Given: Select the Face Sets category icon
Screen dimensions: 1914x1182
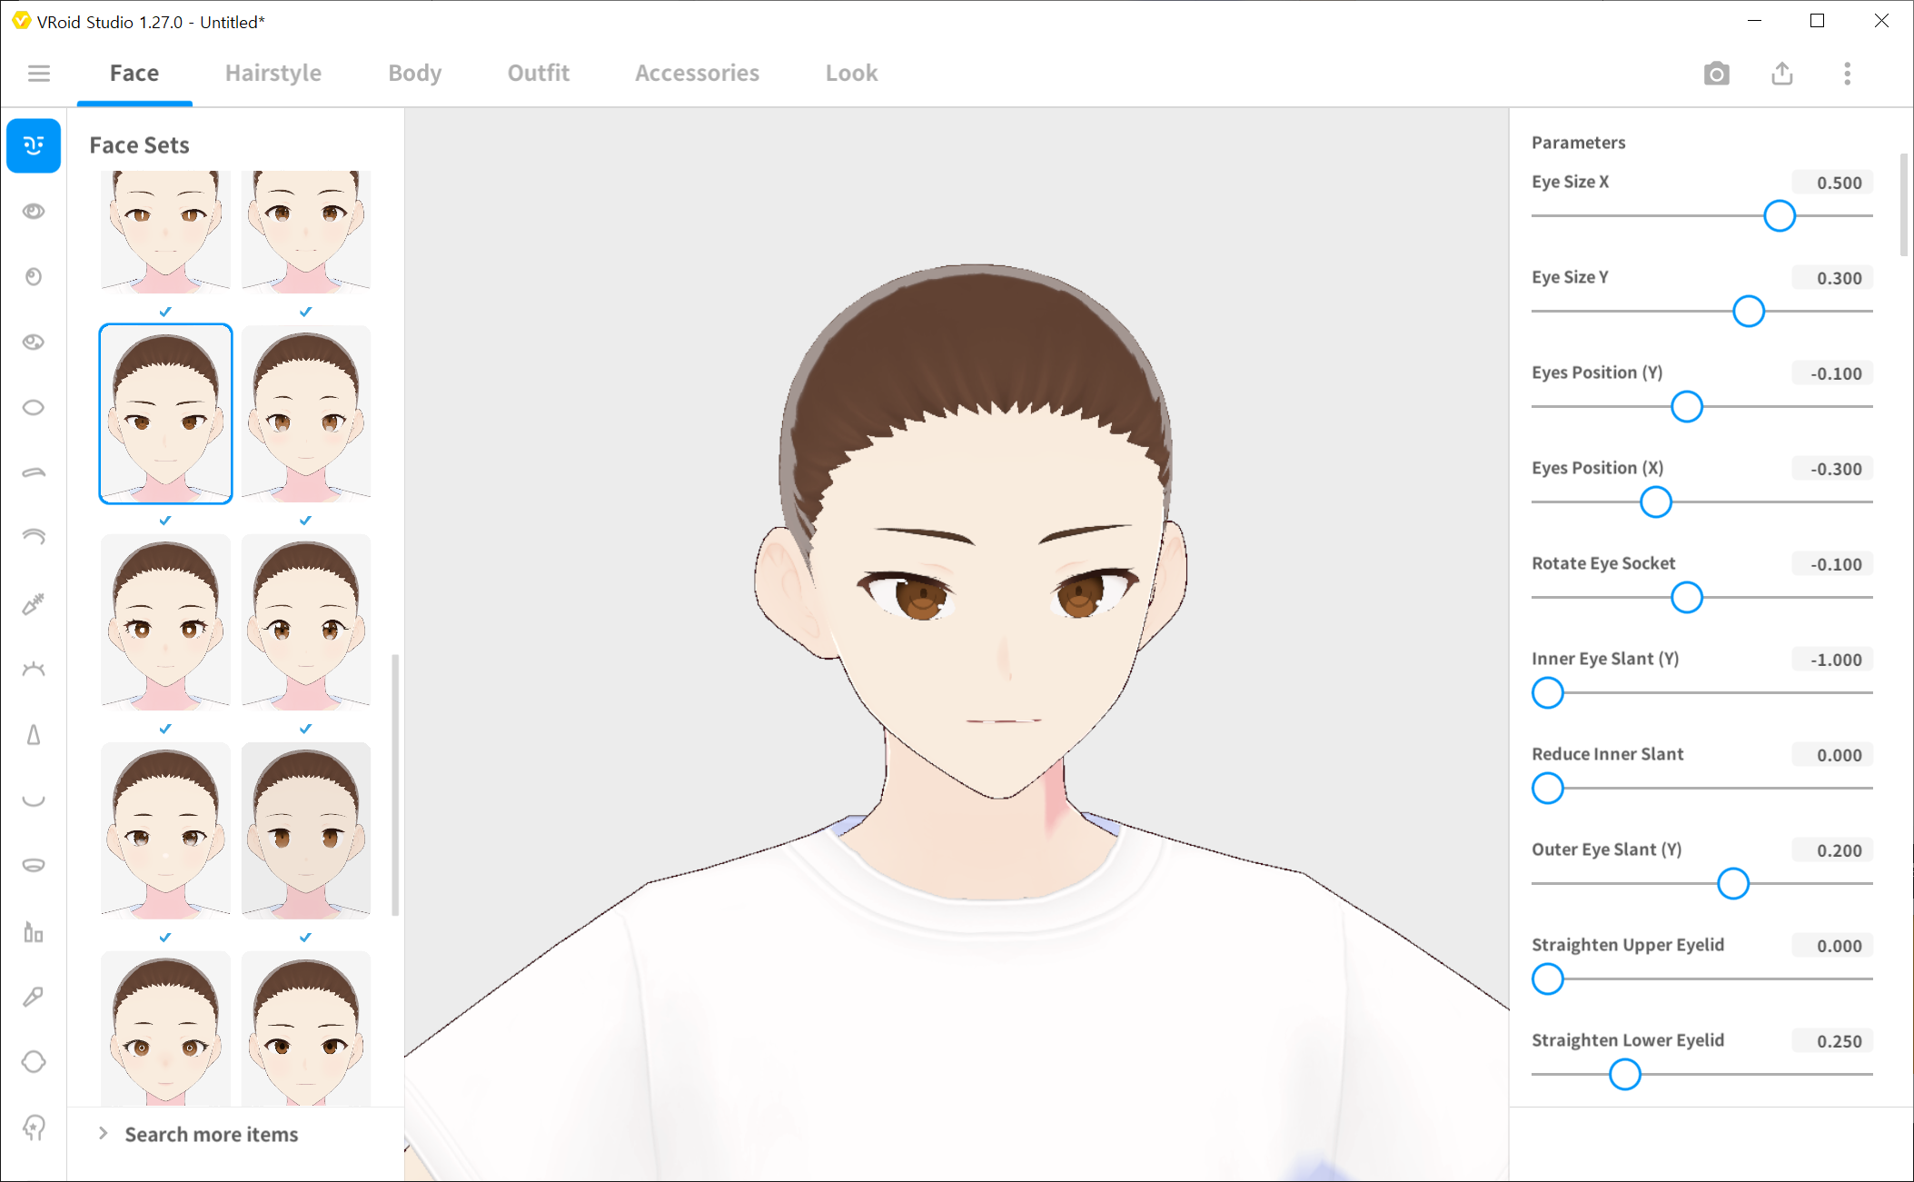Looking at the screenshot, I should point(34,145).
